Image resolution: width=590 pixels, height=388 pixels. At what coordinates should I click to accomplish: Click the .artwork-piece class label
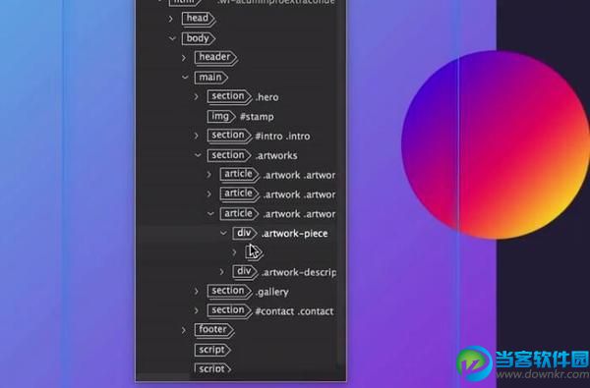click(x=295, y=234)
